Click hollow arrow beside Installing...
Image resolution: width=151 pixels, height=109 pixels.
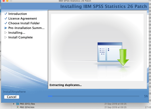click(x=6, y=33)
